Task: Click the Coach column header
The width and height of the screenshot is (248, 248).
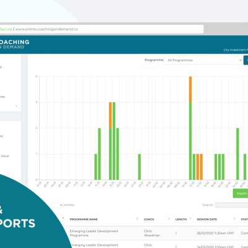Action: 149,219
